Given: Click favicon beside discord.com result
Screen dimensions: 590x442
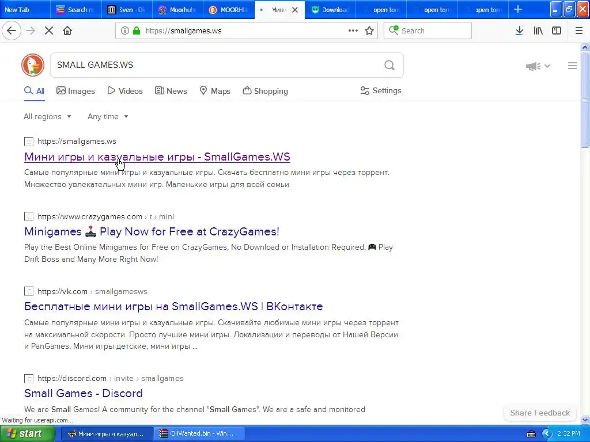Looking at the screenshot, I should click(x=29, y=379).
